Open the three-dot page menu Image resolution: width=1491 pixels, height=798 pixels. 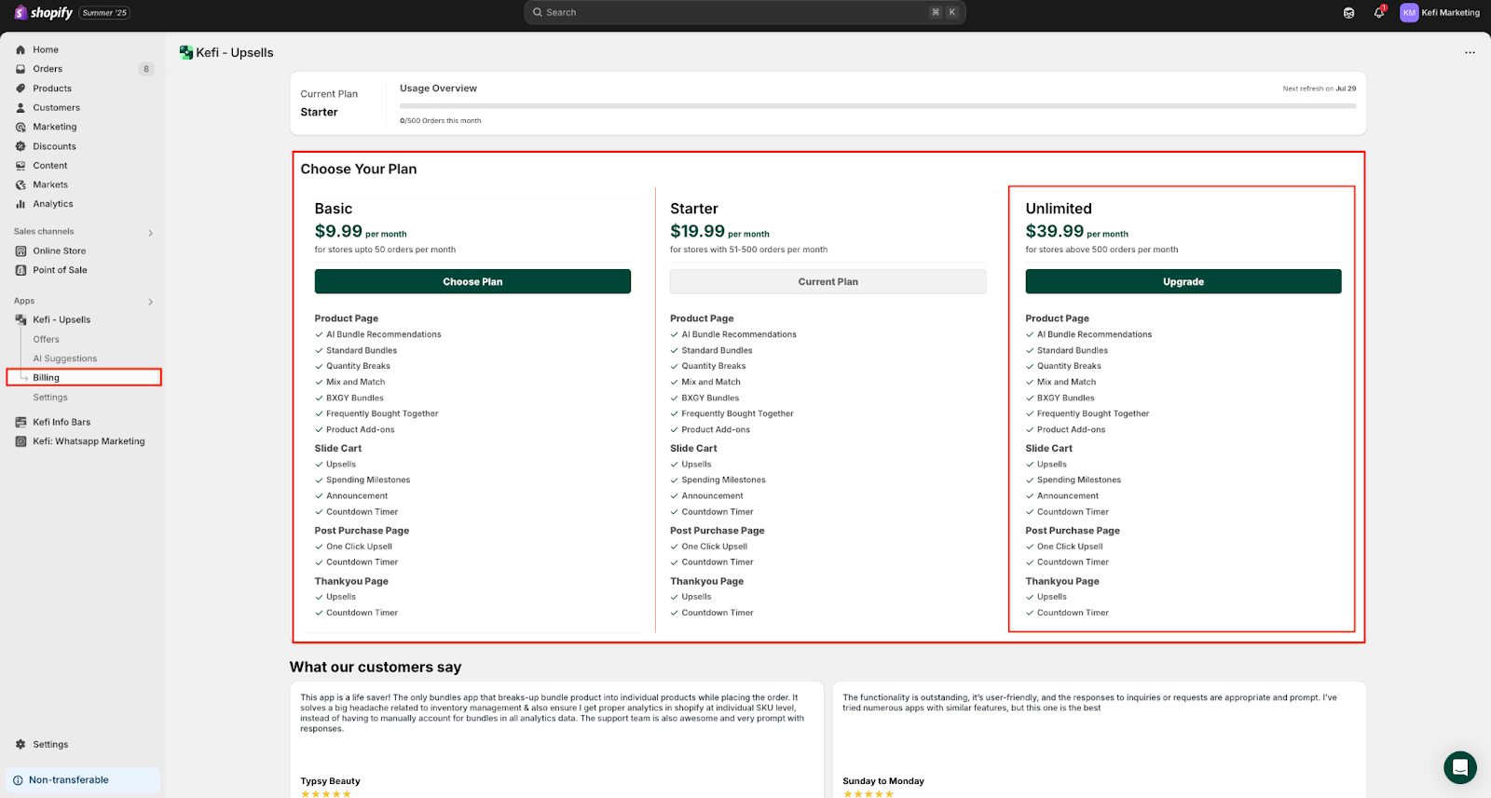coord(1470,53)
